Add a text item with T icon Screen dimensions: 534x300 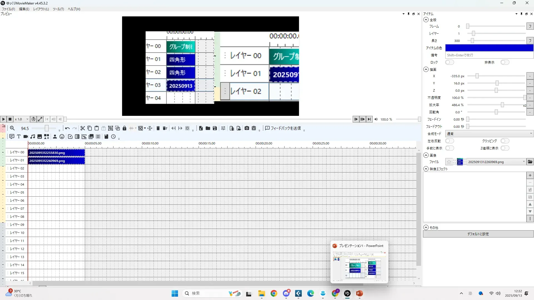pyautogui.click(x=19, y=137)
